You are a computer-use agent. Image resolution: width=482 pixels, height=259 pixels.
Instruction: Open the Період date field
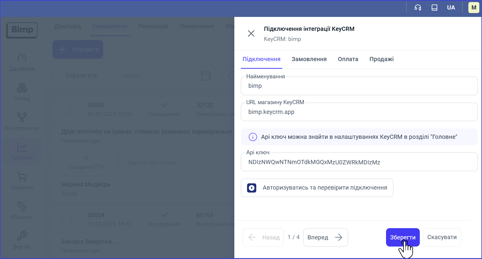164,76
